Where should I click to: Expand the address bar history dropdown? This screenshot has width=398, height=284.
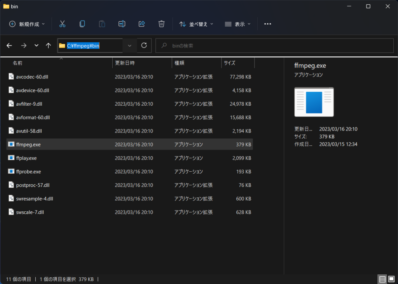129,46
